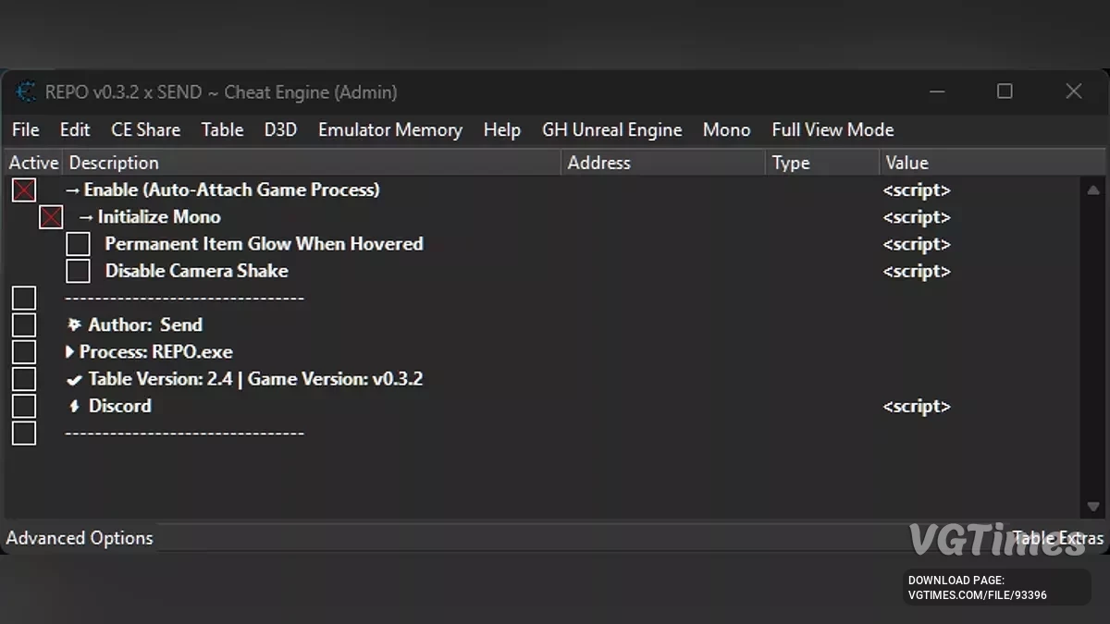Enable Permanent Item Glow When Hovered

78,243
